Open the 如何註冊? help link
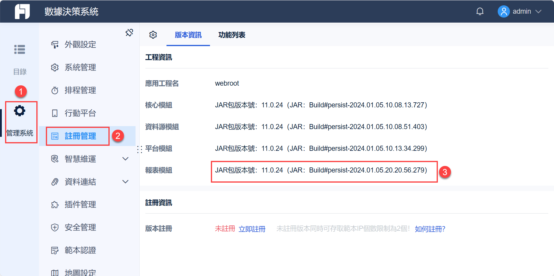The width and height of the screenshot is (554, 276). (x=430, y=229)
